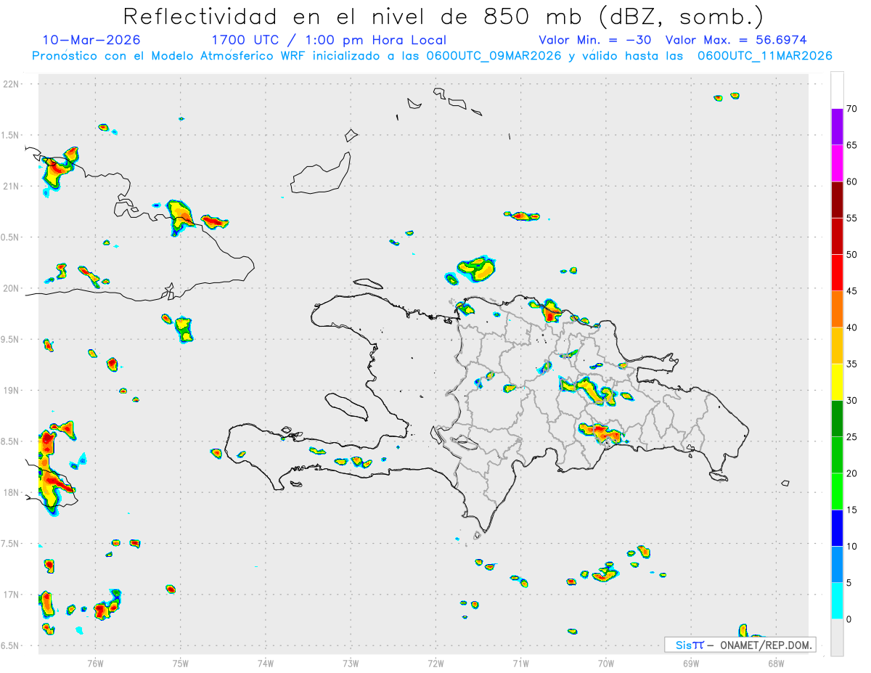The image size is (871, 673).
Task: Click the cyan 0–5 dBZ color segment
Action: coord(837,601)
